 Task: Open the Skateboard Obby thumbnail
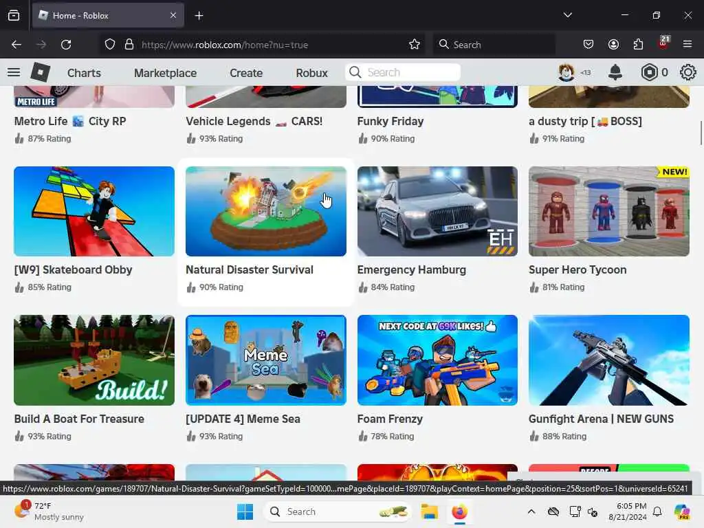94,212
